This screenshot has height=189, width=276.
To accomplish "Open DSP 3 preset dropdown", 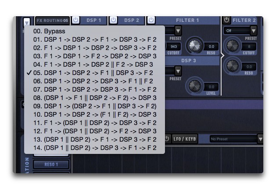I will tap(178, 71).
